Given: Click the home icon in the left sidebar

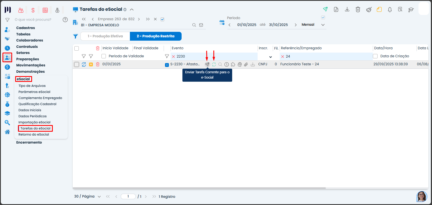Looking at the screenshot, I should pyautogui.click(x=7, y=132).
